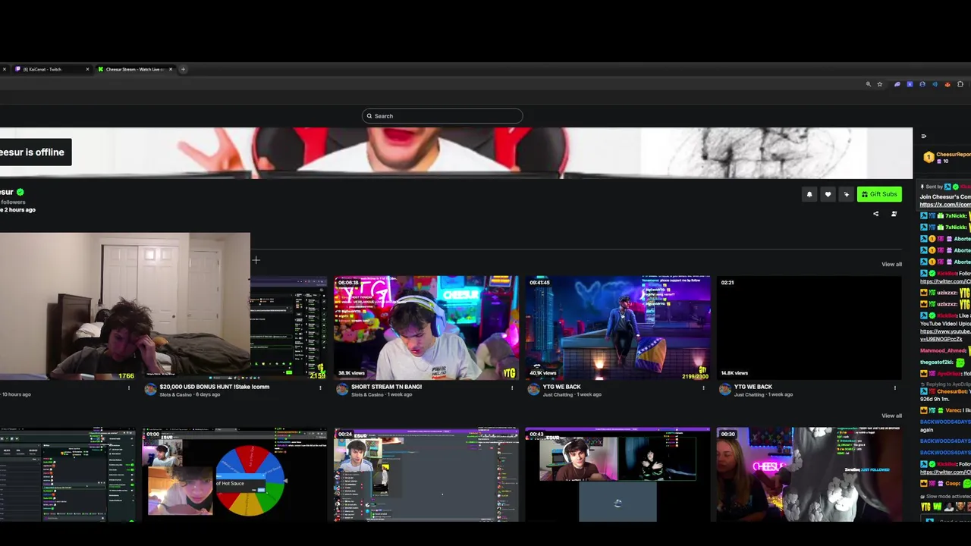The height and width of the screenshot is (546, 971).
Task: Click Slots & Casino under BONUS HUNT
Action: click(x=176, y=394)
